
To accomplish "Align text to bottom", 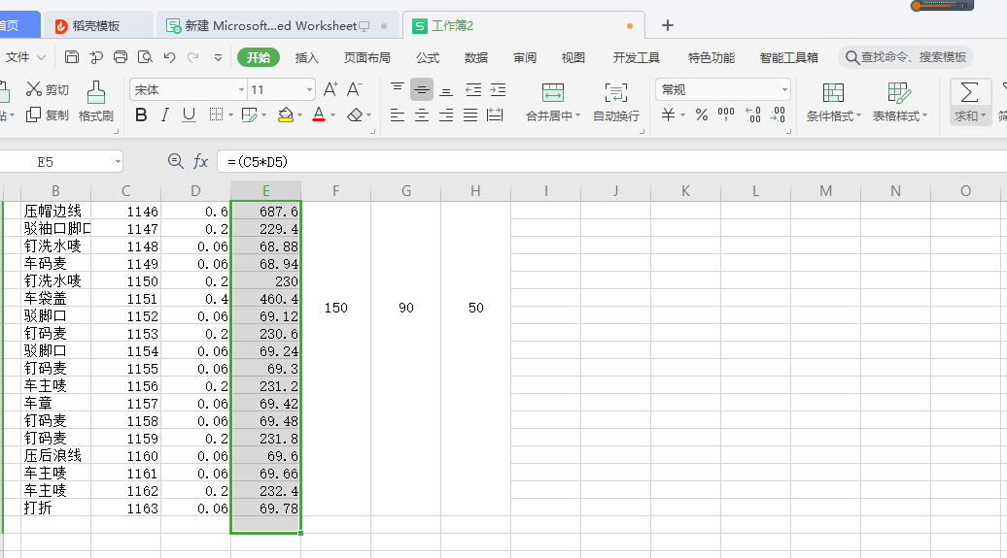I will pyautogui.click(x=446, y=90).
